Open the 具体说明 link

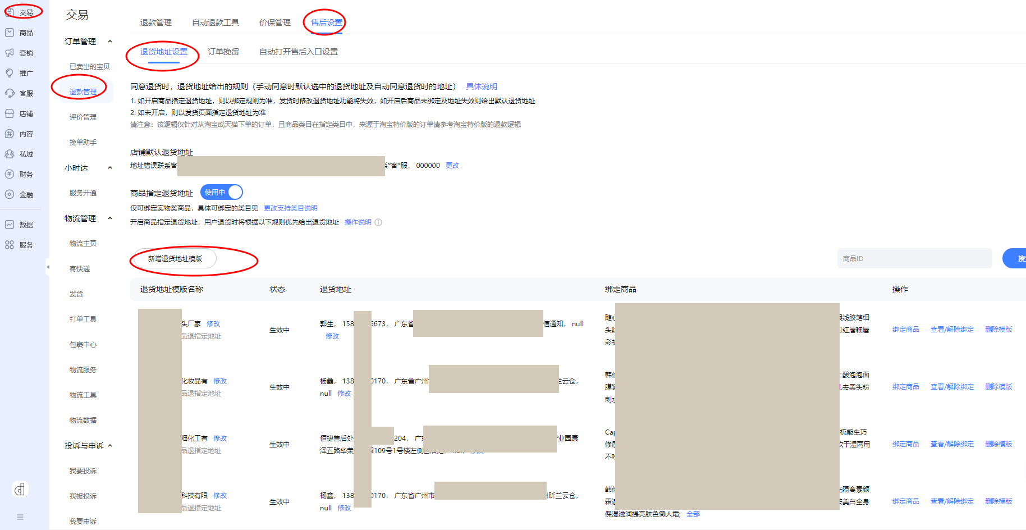pos(482,86)
